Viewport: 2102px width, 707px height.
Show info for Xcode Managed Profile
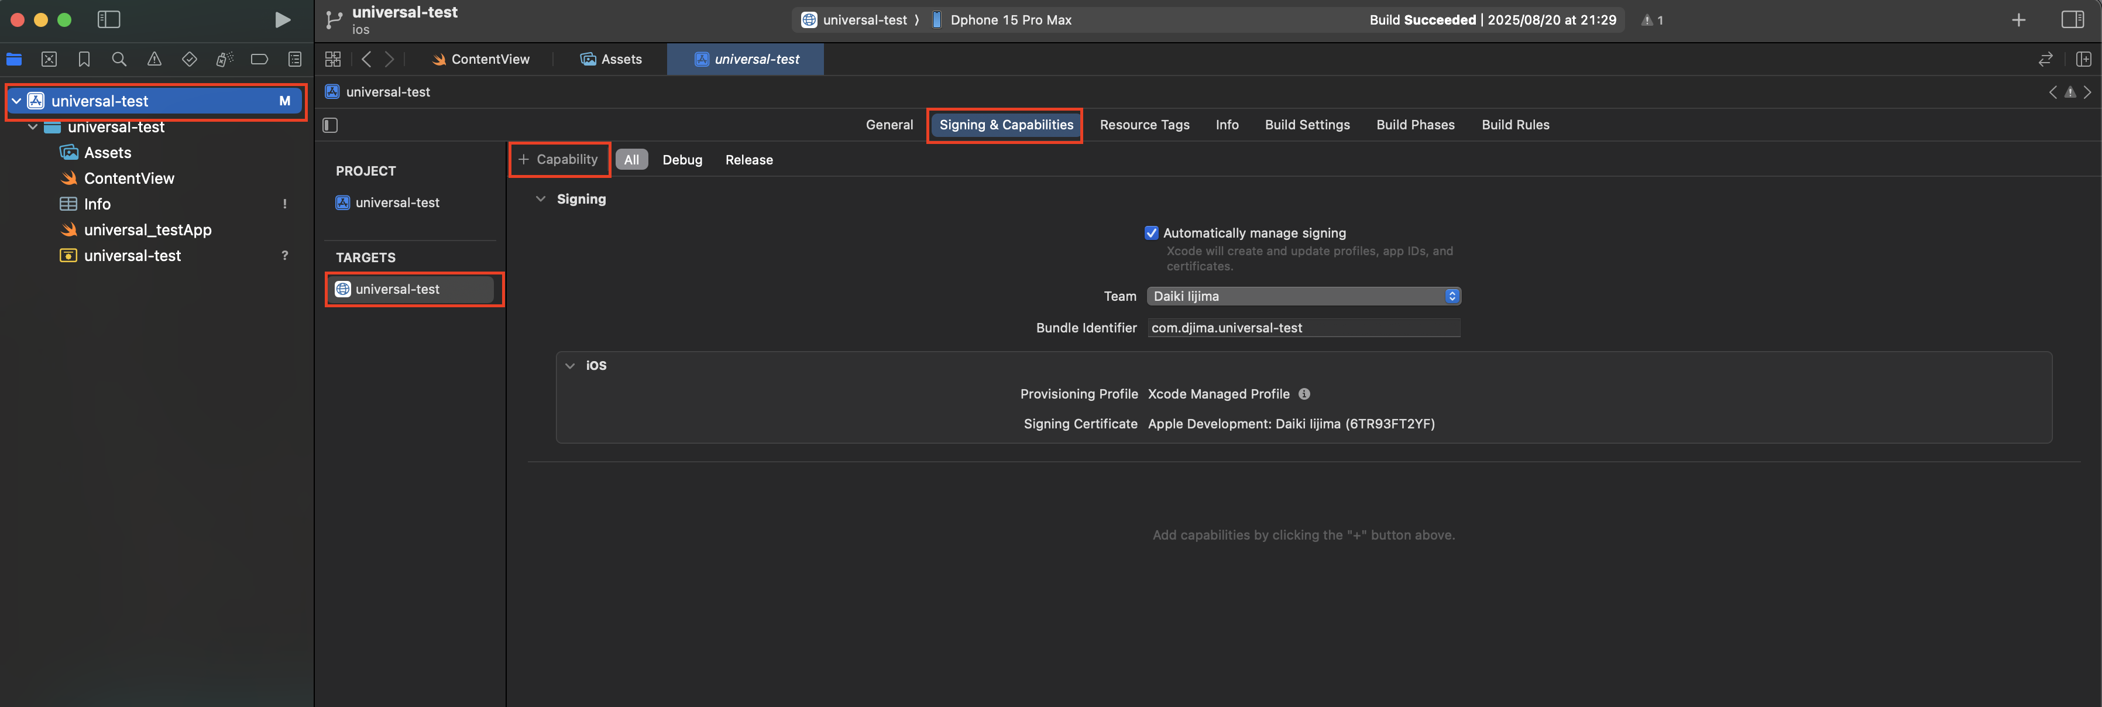[x=1304, y=393]
